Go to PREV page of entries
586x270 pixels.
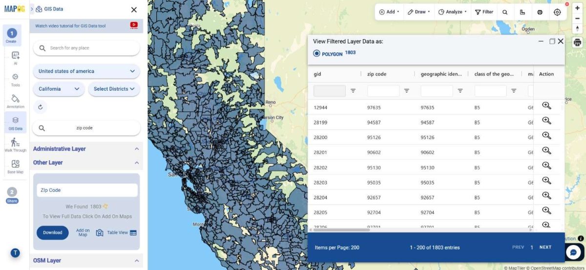tap(518, 248)
